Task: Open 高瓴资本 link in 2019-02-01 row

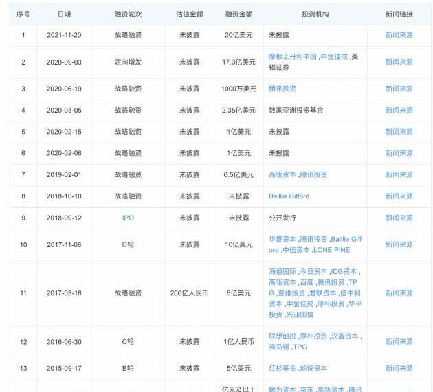Action: [282, 174]
